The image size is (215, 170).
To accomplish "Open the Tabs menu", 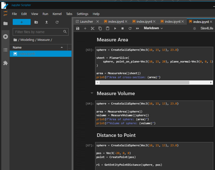I will (x=69, y=14).
